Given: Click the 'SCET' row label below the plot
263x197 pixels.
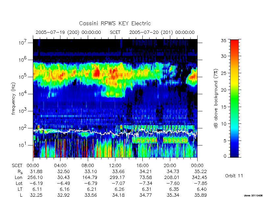Looking at the screenshot, I should click(x=17, y=165).
